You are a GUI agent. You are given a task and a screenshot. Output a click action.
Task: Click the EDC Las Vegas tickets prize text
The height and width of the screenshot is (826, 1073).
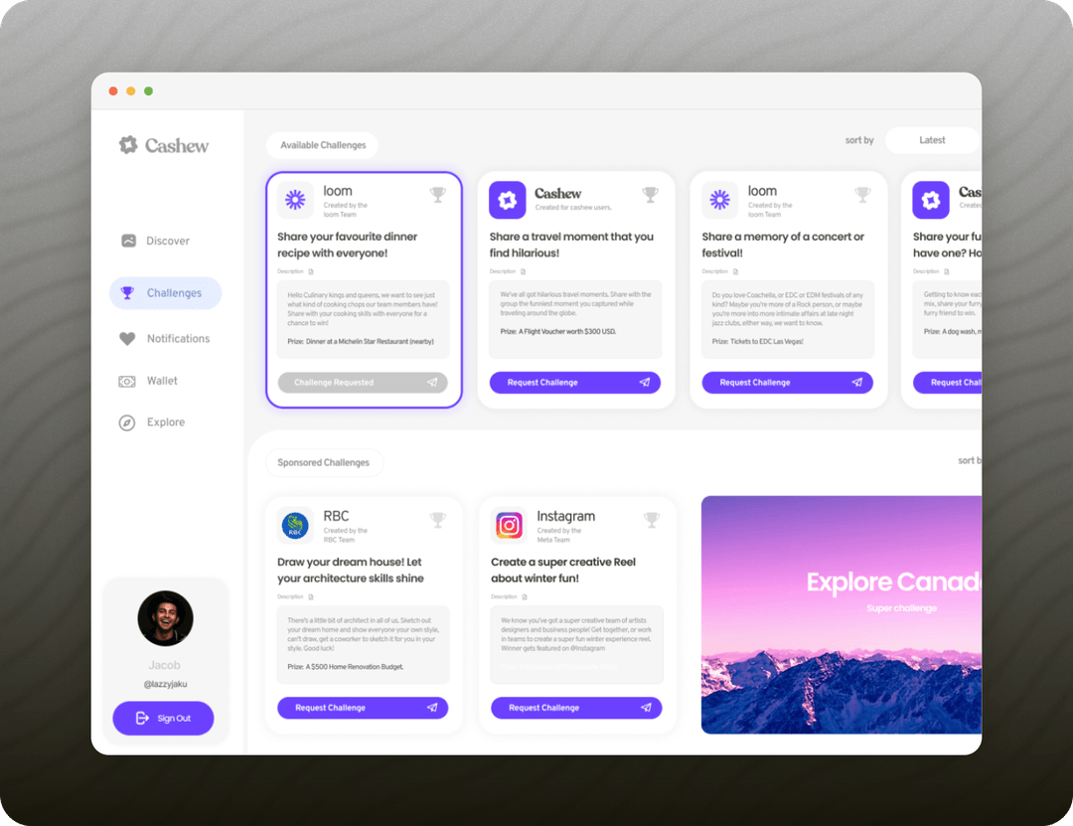757,342
